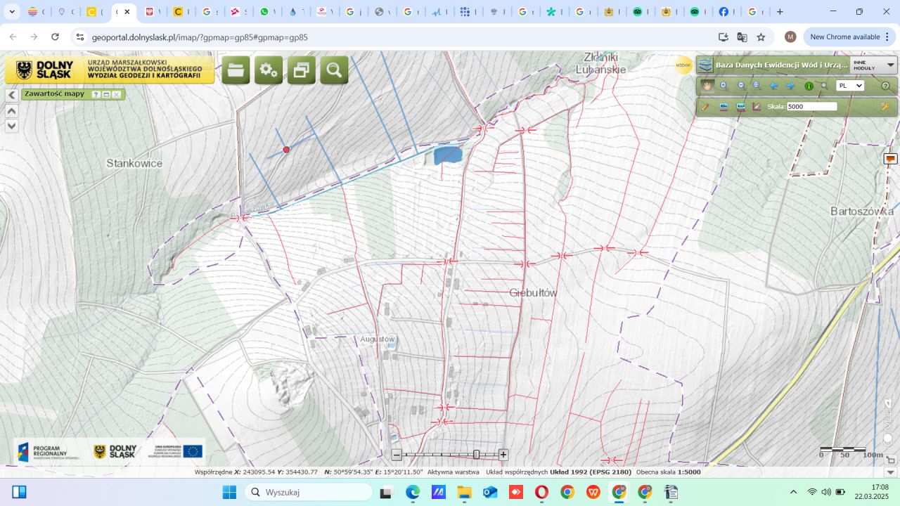Open the gears settings button

(x=268, y=70)
